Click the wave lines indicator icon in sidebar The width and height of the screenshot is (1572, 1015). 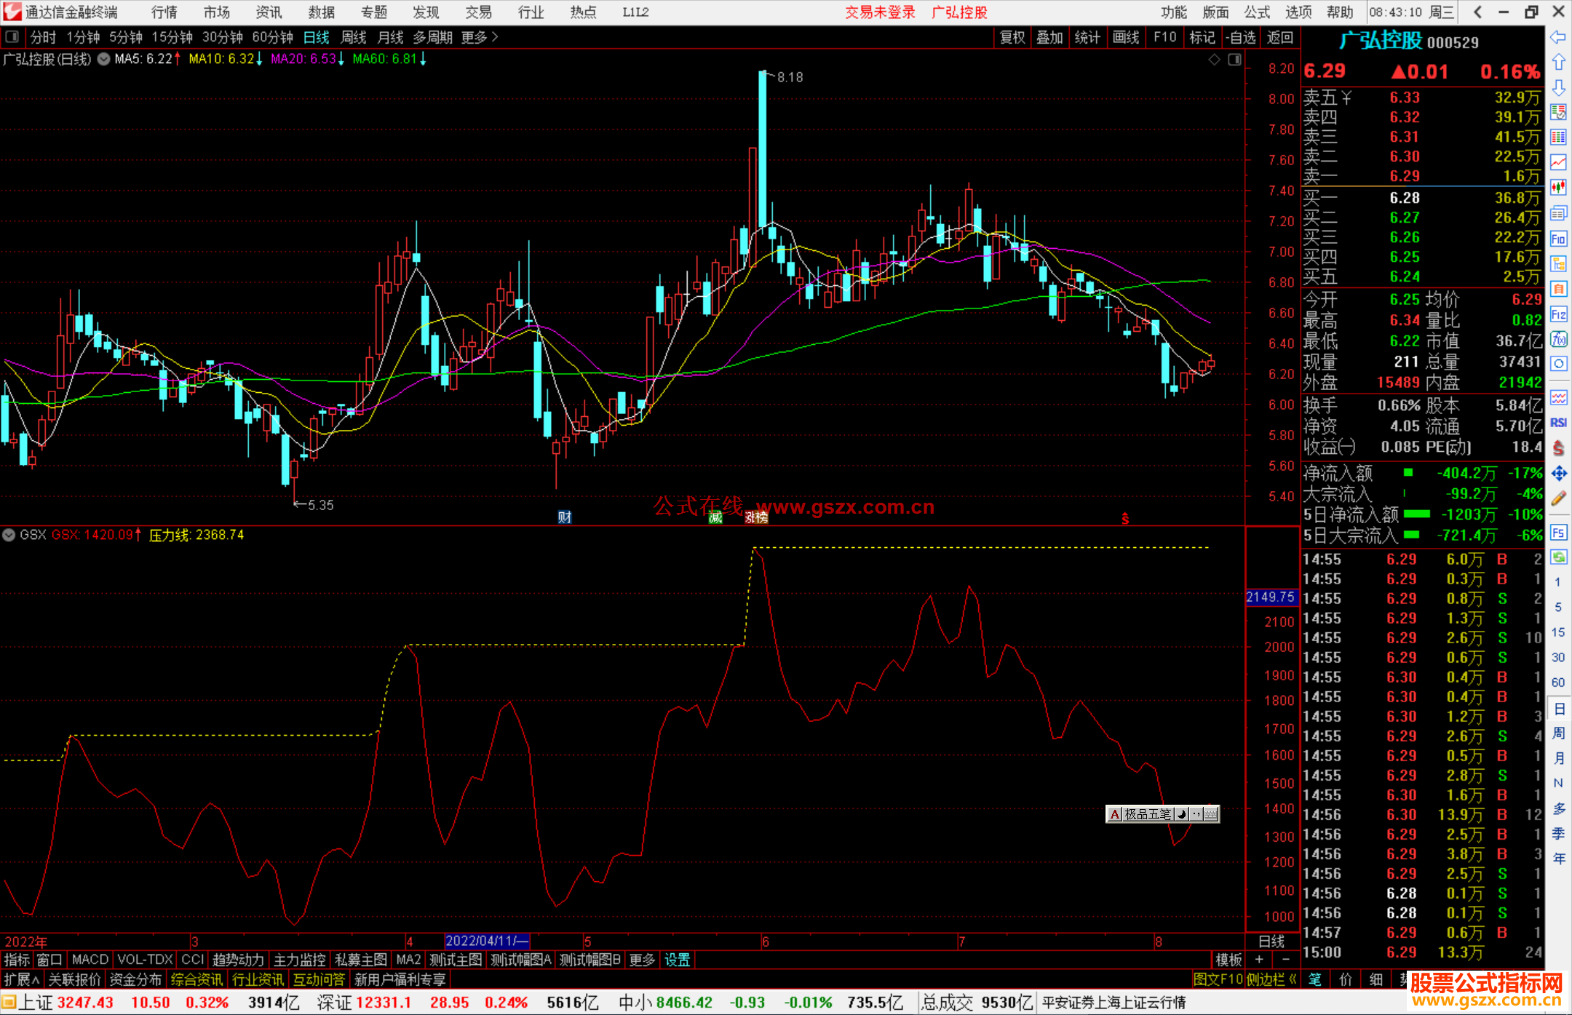1558,397
